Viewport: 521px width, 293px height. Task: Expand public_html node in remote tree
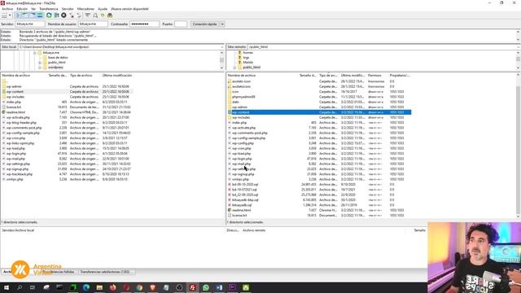pos(234,68)
